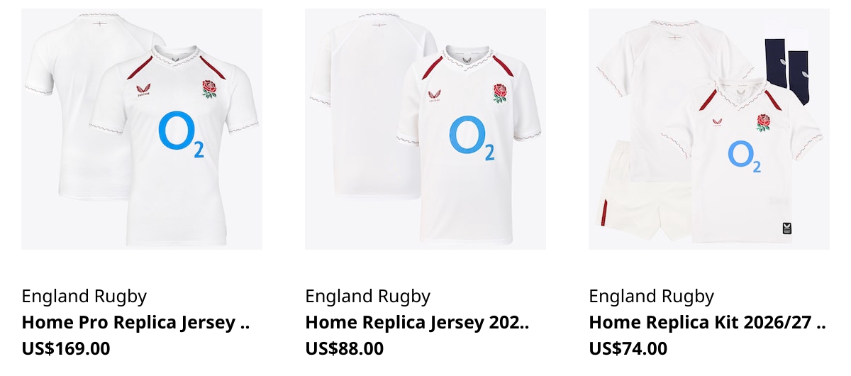Click the US$169.00 price
The height and width of the screenshot is (376, 851).
(x=66, y=348)
